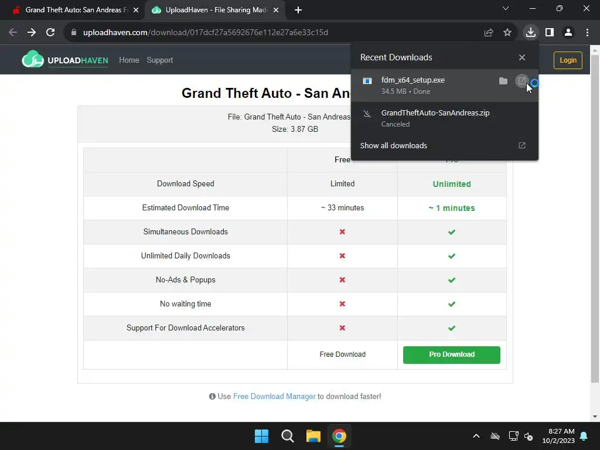
Task: Open network settings tray icon
Action: (513, 436)
